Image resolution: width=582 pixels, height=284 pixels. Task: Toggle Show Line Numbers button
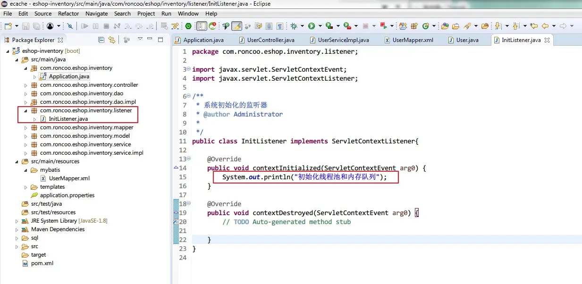[202, 26]
